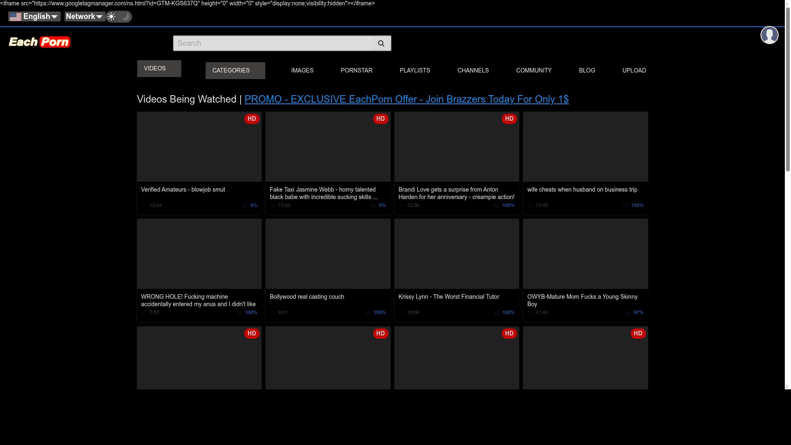
Task: Click the sun icon for light mode
Action: [x=111, y=16]
